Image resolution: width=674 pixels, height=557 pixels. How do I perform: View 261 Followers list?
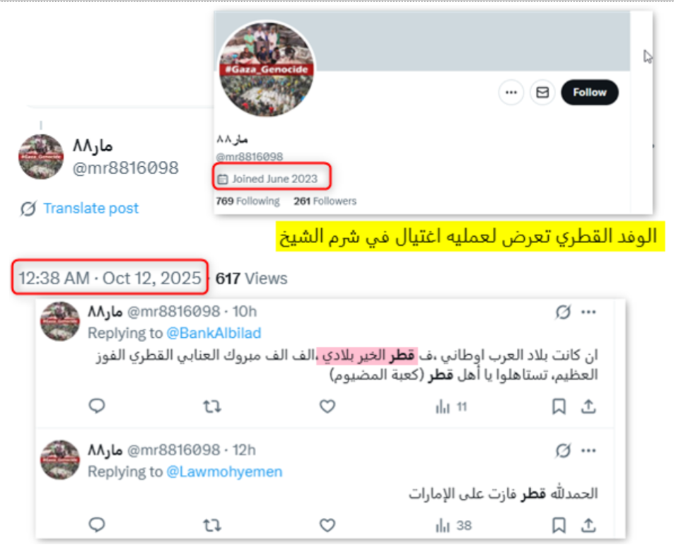[325, 201]
